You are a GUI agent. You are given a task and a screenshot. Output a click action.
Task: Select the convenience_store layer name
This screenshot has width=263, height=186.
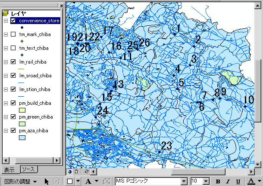tap(39, 21)
